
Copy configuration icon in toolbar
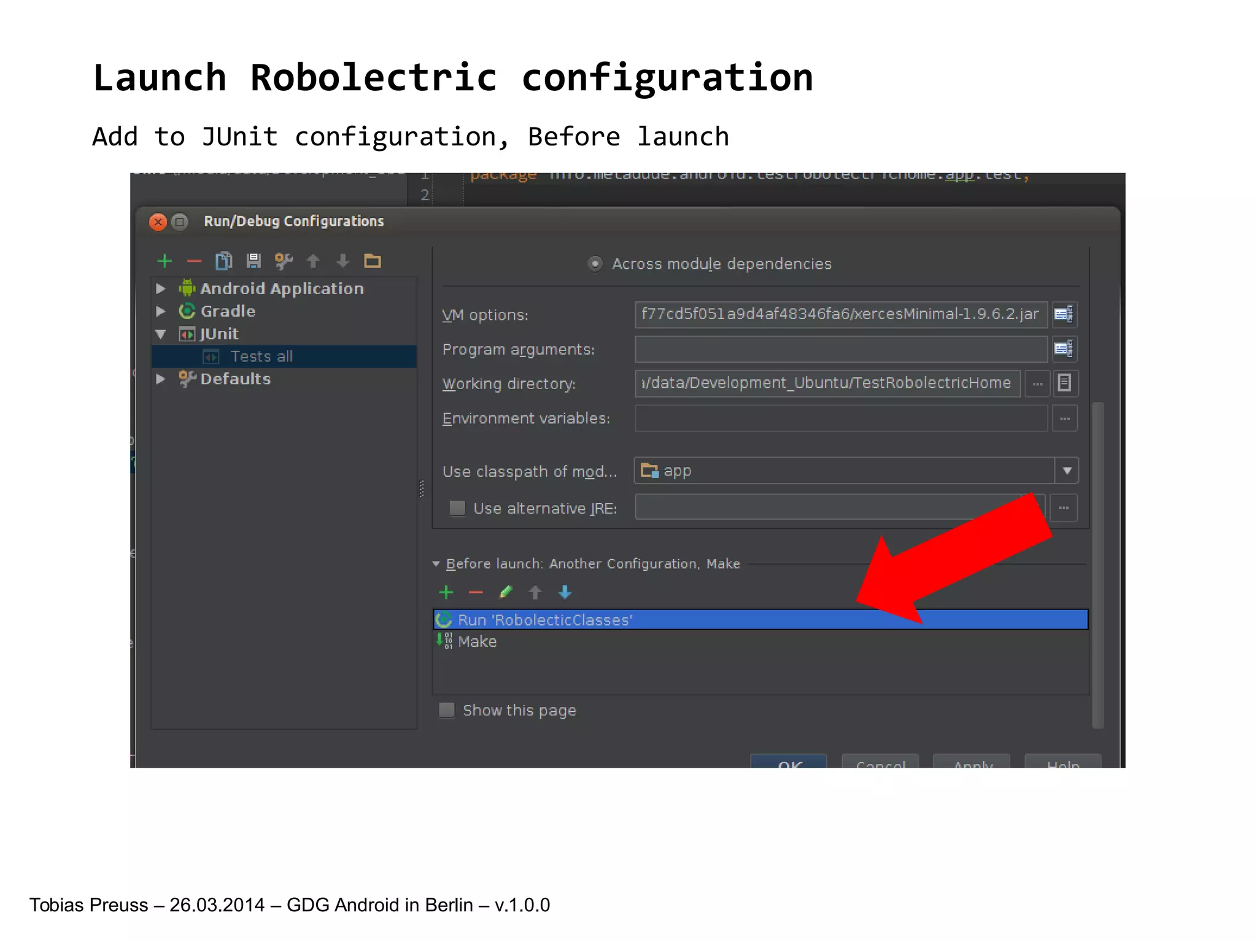[223, 261]
